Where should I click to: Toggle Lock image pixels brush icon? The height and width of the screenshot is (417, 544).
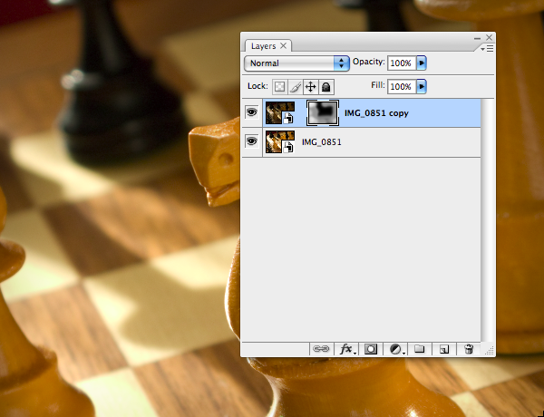click(296, 87)
